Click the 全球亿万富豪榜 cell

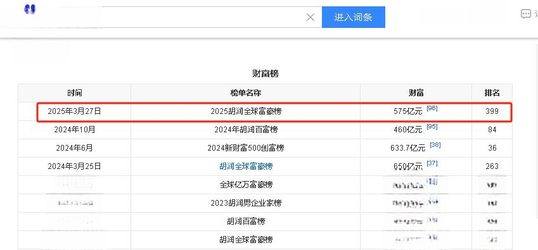246,185
